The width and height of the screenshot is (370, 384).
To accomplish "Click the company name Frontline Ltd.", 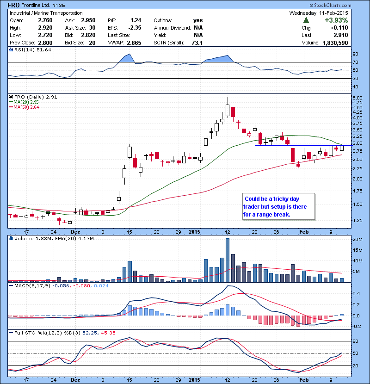I will click(36, 5).
